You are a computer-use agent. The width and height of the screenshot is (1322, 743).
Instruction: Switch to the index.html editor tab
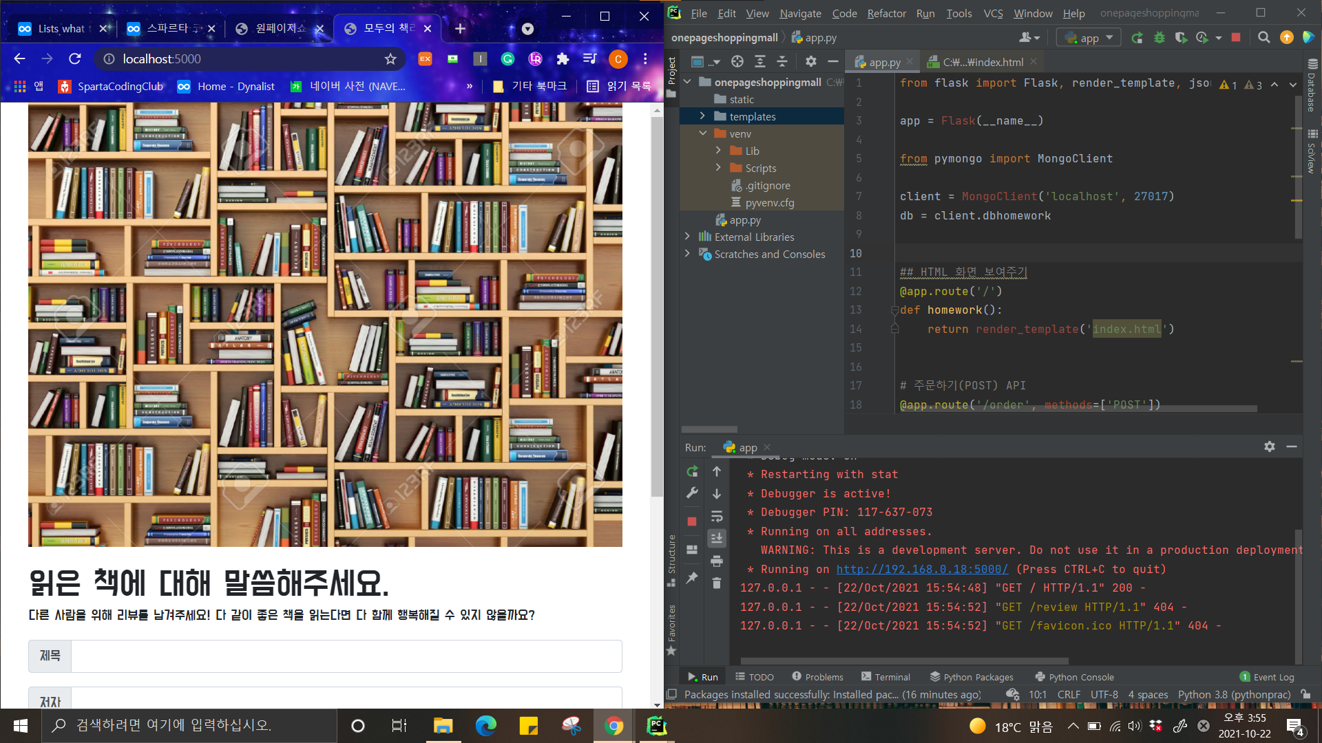click(x=983, y=62)
